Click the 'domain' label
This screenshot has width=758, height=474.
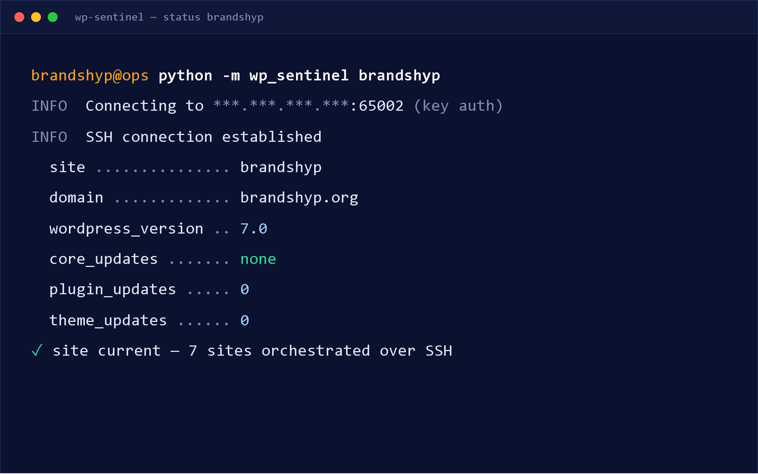coord(76,198)
